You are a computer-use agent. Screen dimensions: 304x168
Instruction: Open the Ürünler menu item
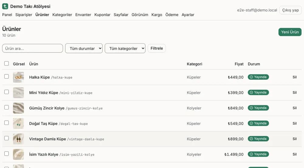click(x=42, y=15)
